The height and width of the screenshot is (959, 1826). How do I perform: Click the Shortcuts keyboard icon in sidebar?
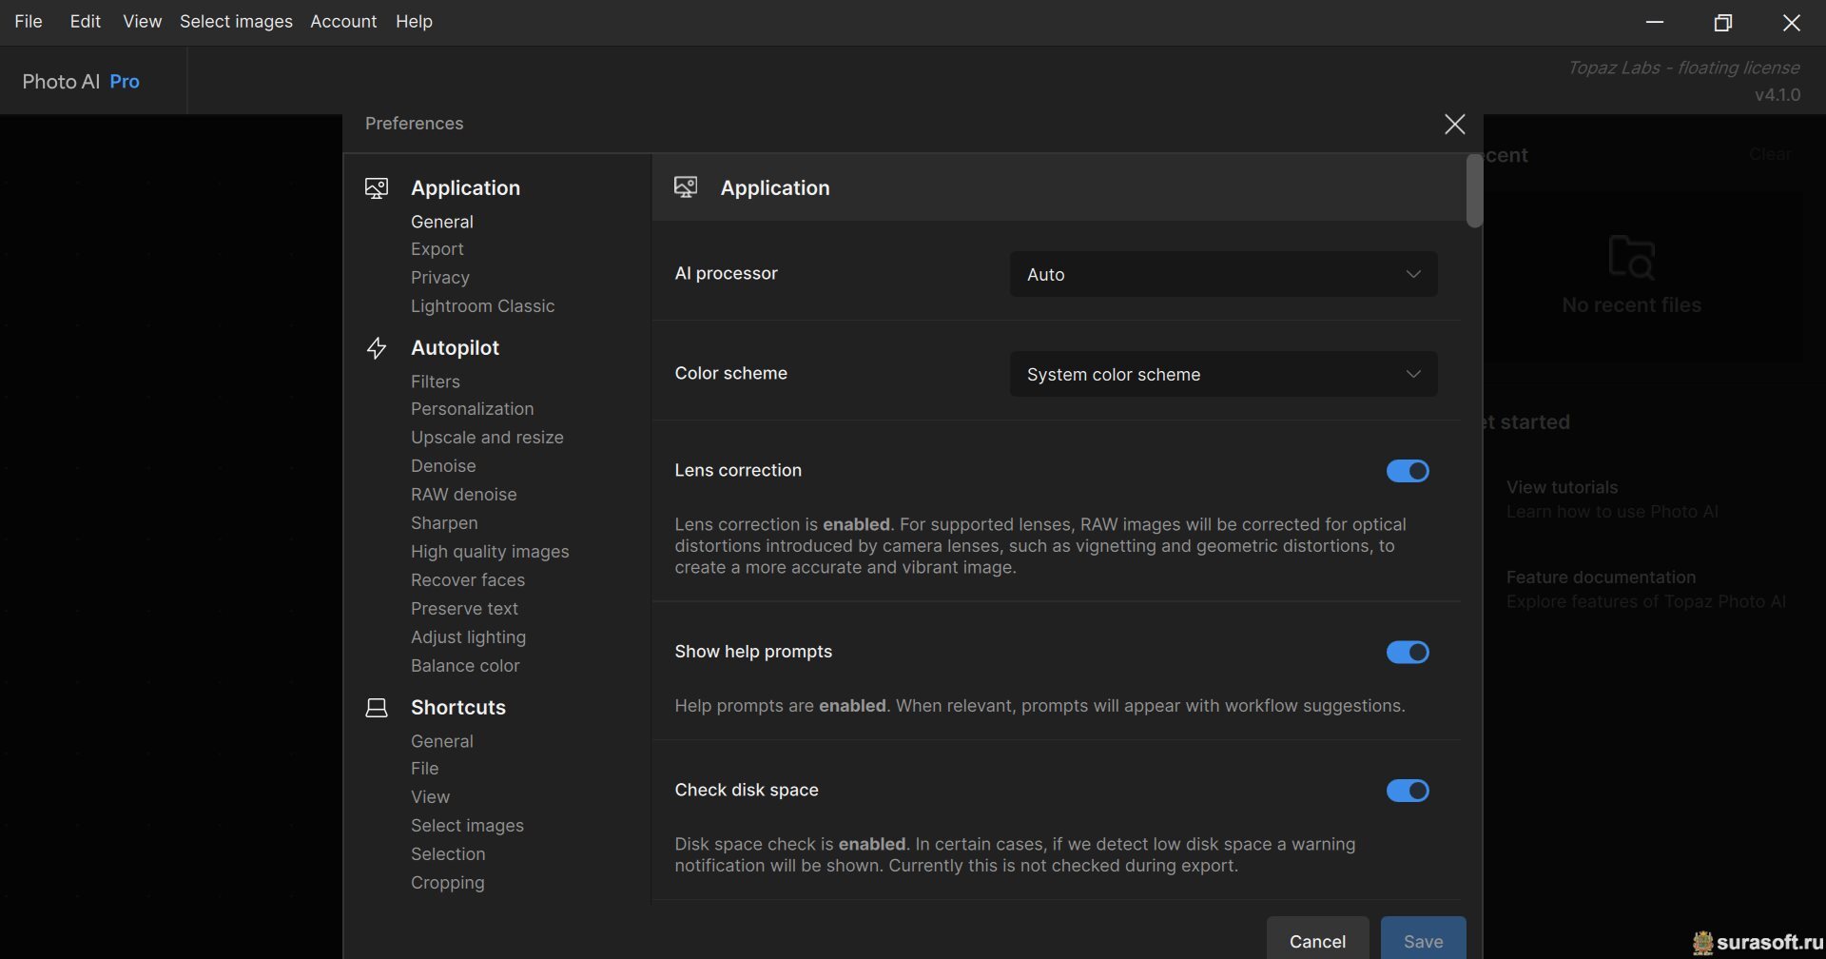coord(377,708)
